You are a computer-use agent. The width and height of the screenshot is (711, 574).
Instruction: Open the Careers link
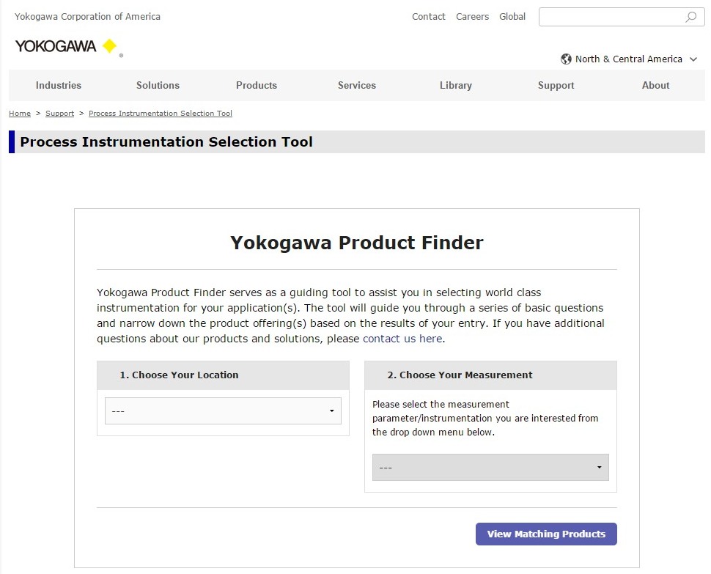(x=472, y=17)
